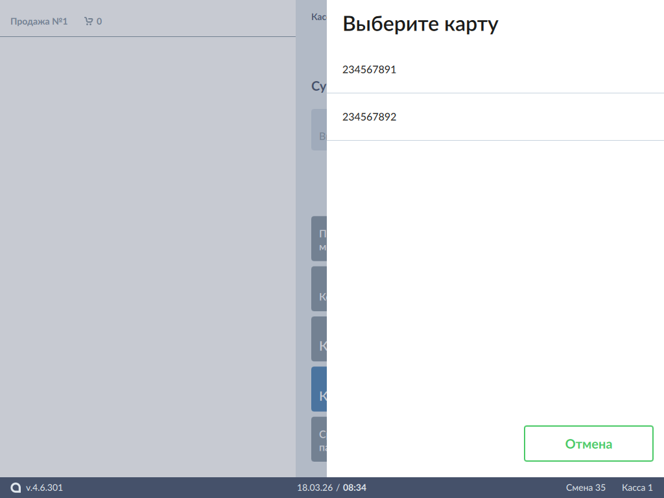The image size is (664, 498).
Task: Click the Выберите карту dialog heading
Action: point(420,24)
